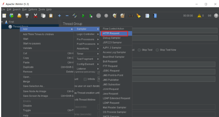Click the yellow warning triangle log icon
This screenshot has height=117, width=219.
(x=199, y=16)
